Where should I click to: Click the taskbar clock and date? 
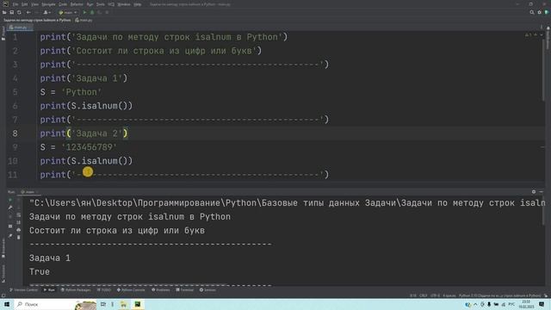click(x=526, y=304)
